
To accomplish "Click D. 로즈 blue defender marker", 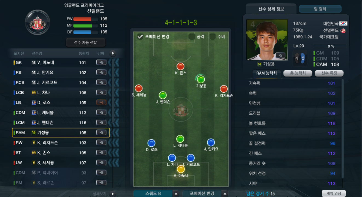I will 151,143.
